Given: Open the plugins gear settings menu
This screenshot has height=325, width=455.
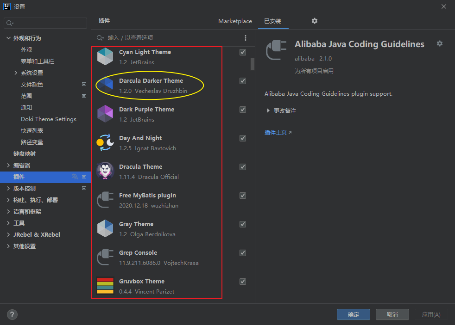Looking at the screenshot, I should point(315,21).
